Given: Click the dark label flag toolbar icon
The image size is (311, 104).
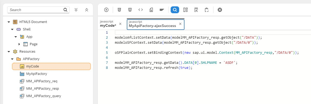Looking at the screenshot, I should (x=162, y=10).
